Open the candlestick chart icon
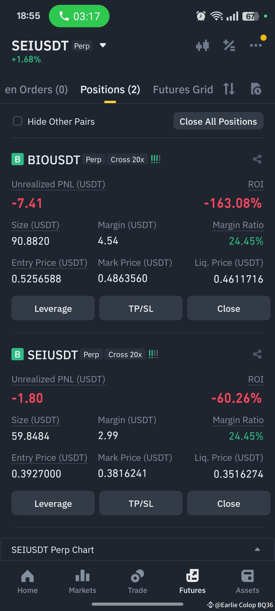The height and width of the screenshot is (611, 275). coord(202,46)
